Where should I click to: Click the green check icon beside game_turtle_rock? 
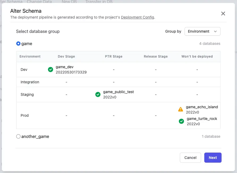[x=181, y=121]
